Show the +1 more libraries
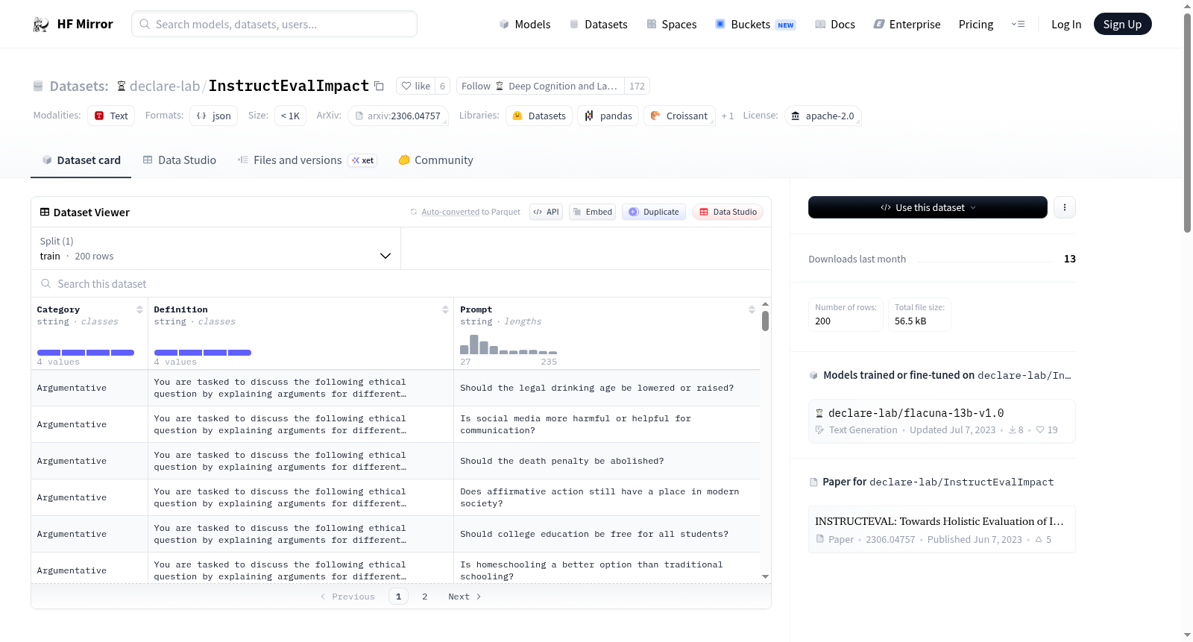Image resolution: width=1193 pixels, height=642 pixels. (x=728, y=116)
